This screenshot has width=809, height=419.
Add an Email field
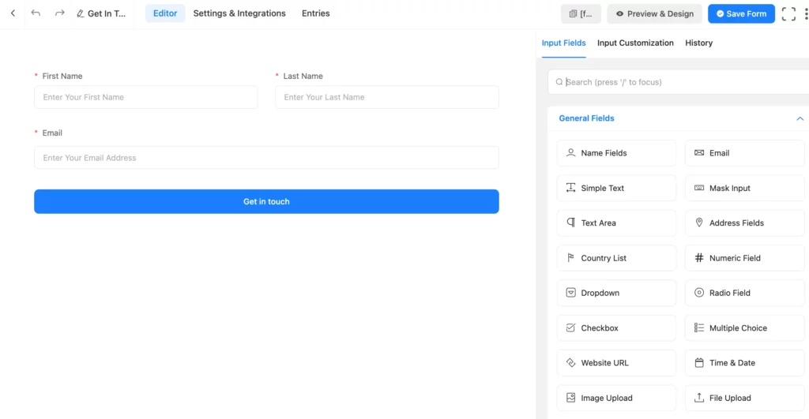pos(744,153)
